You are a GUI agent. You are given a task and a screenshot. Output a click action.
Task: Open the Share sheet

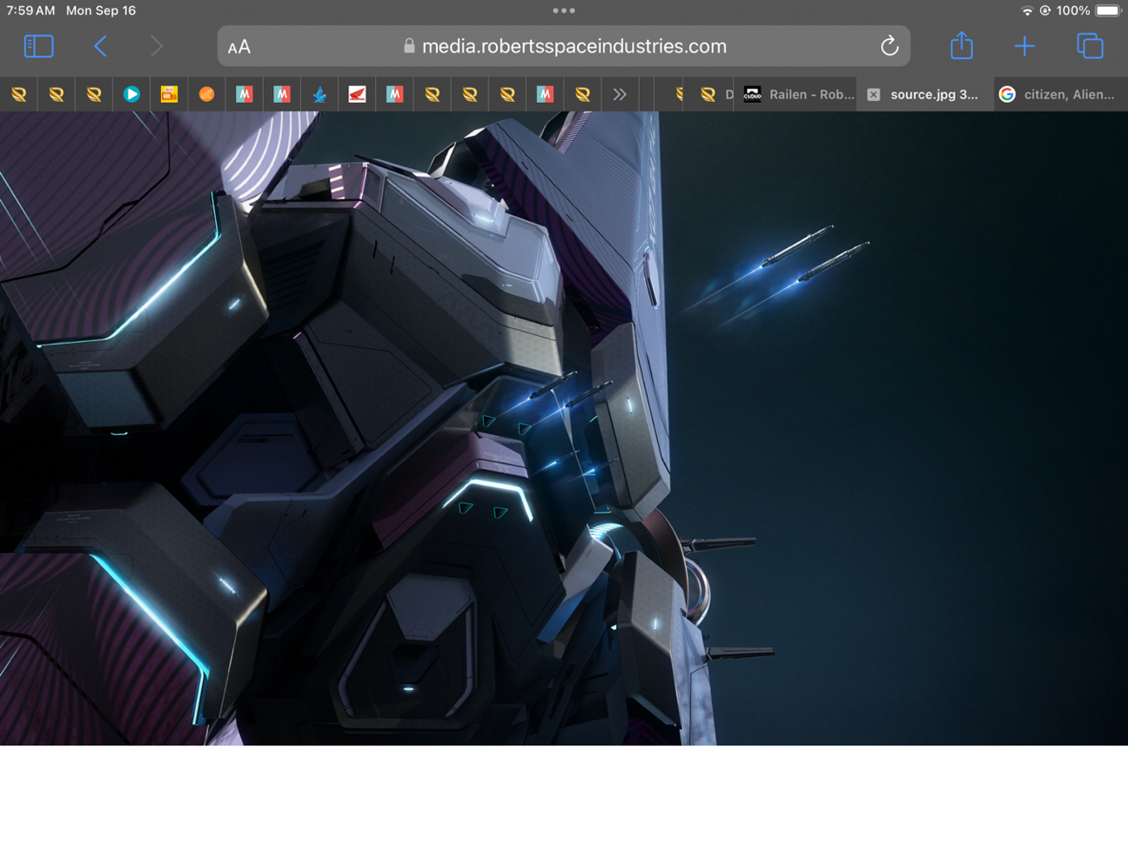(x=962, y=45)
